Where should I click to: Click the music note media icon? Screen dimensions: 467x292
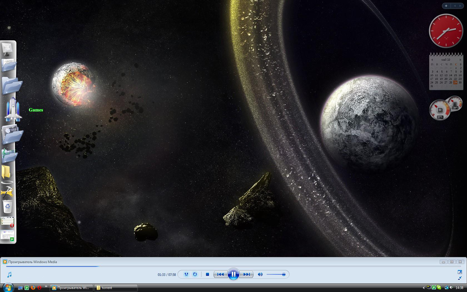[x=9, y=275]
